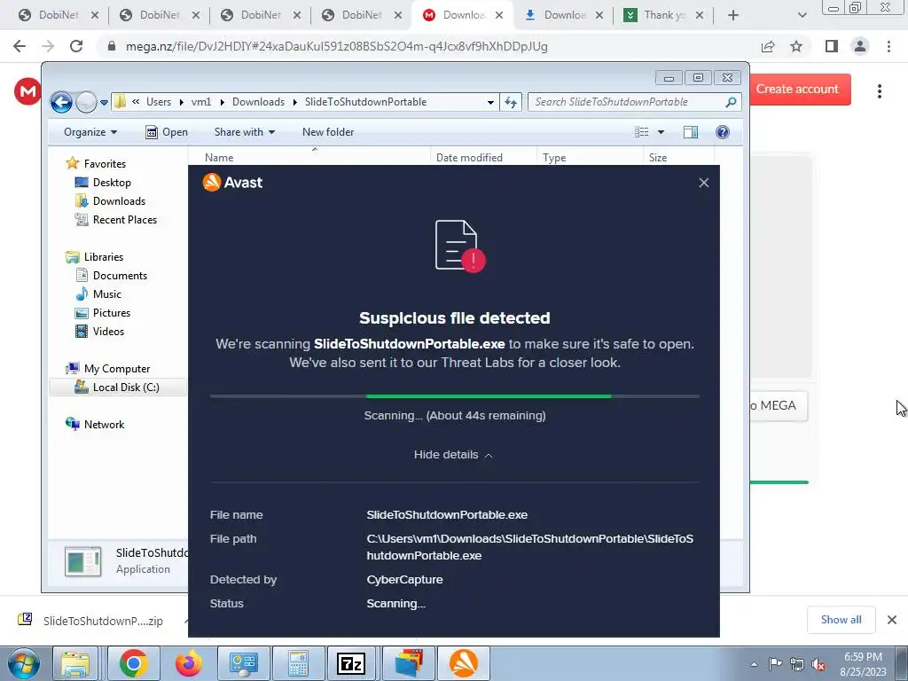Switch to Download tab with arrow icon
The image size is (908, 681).
pos(565,15)
